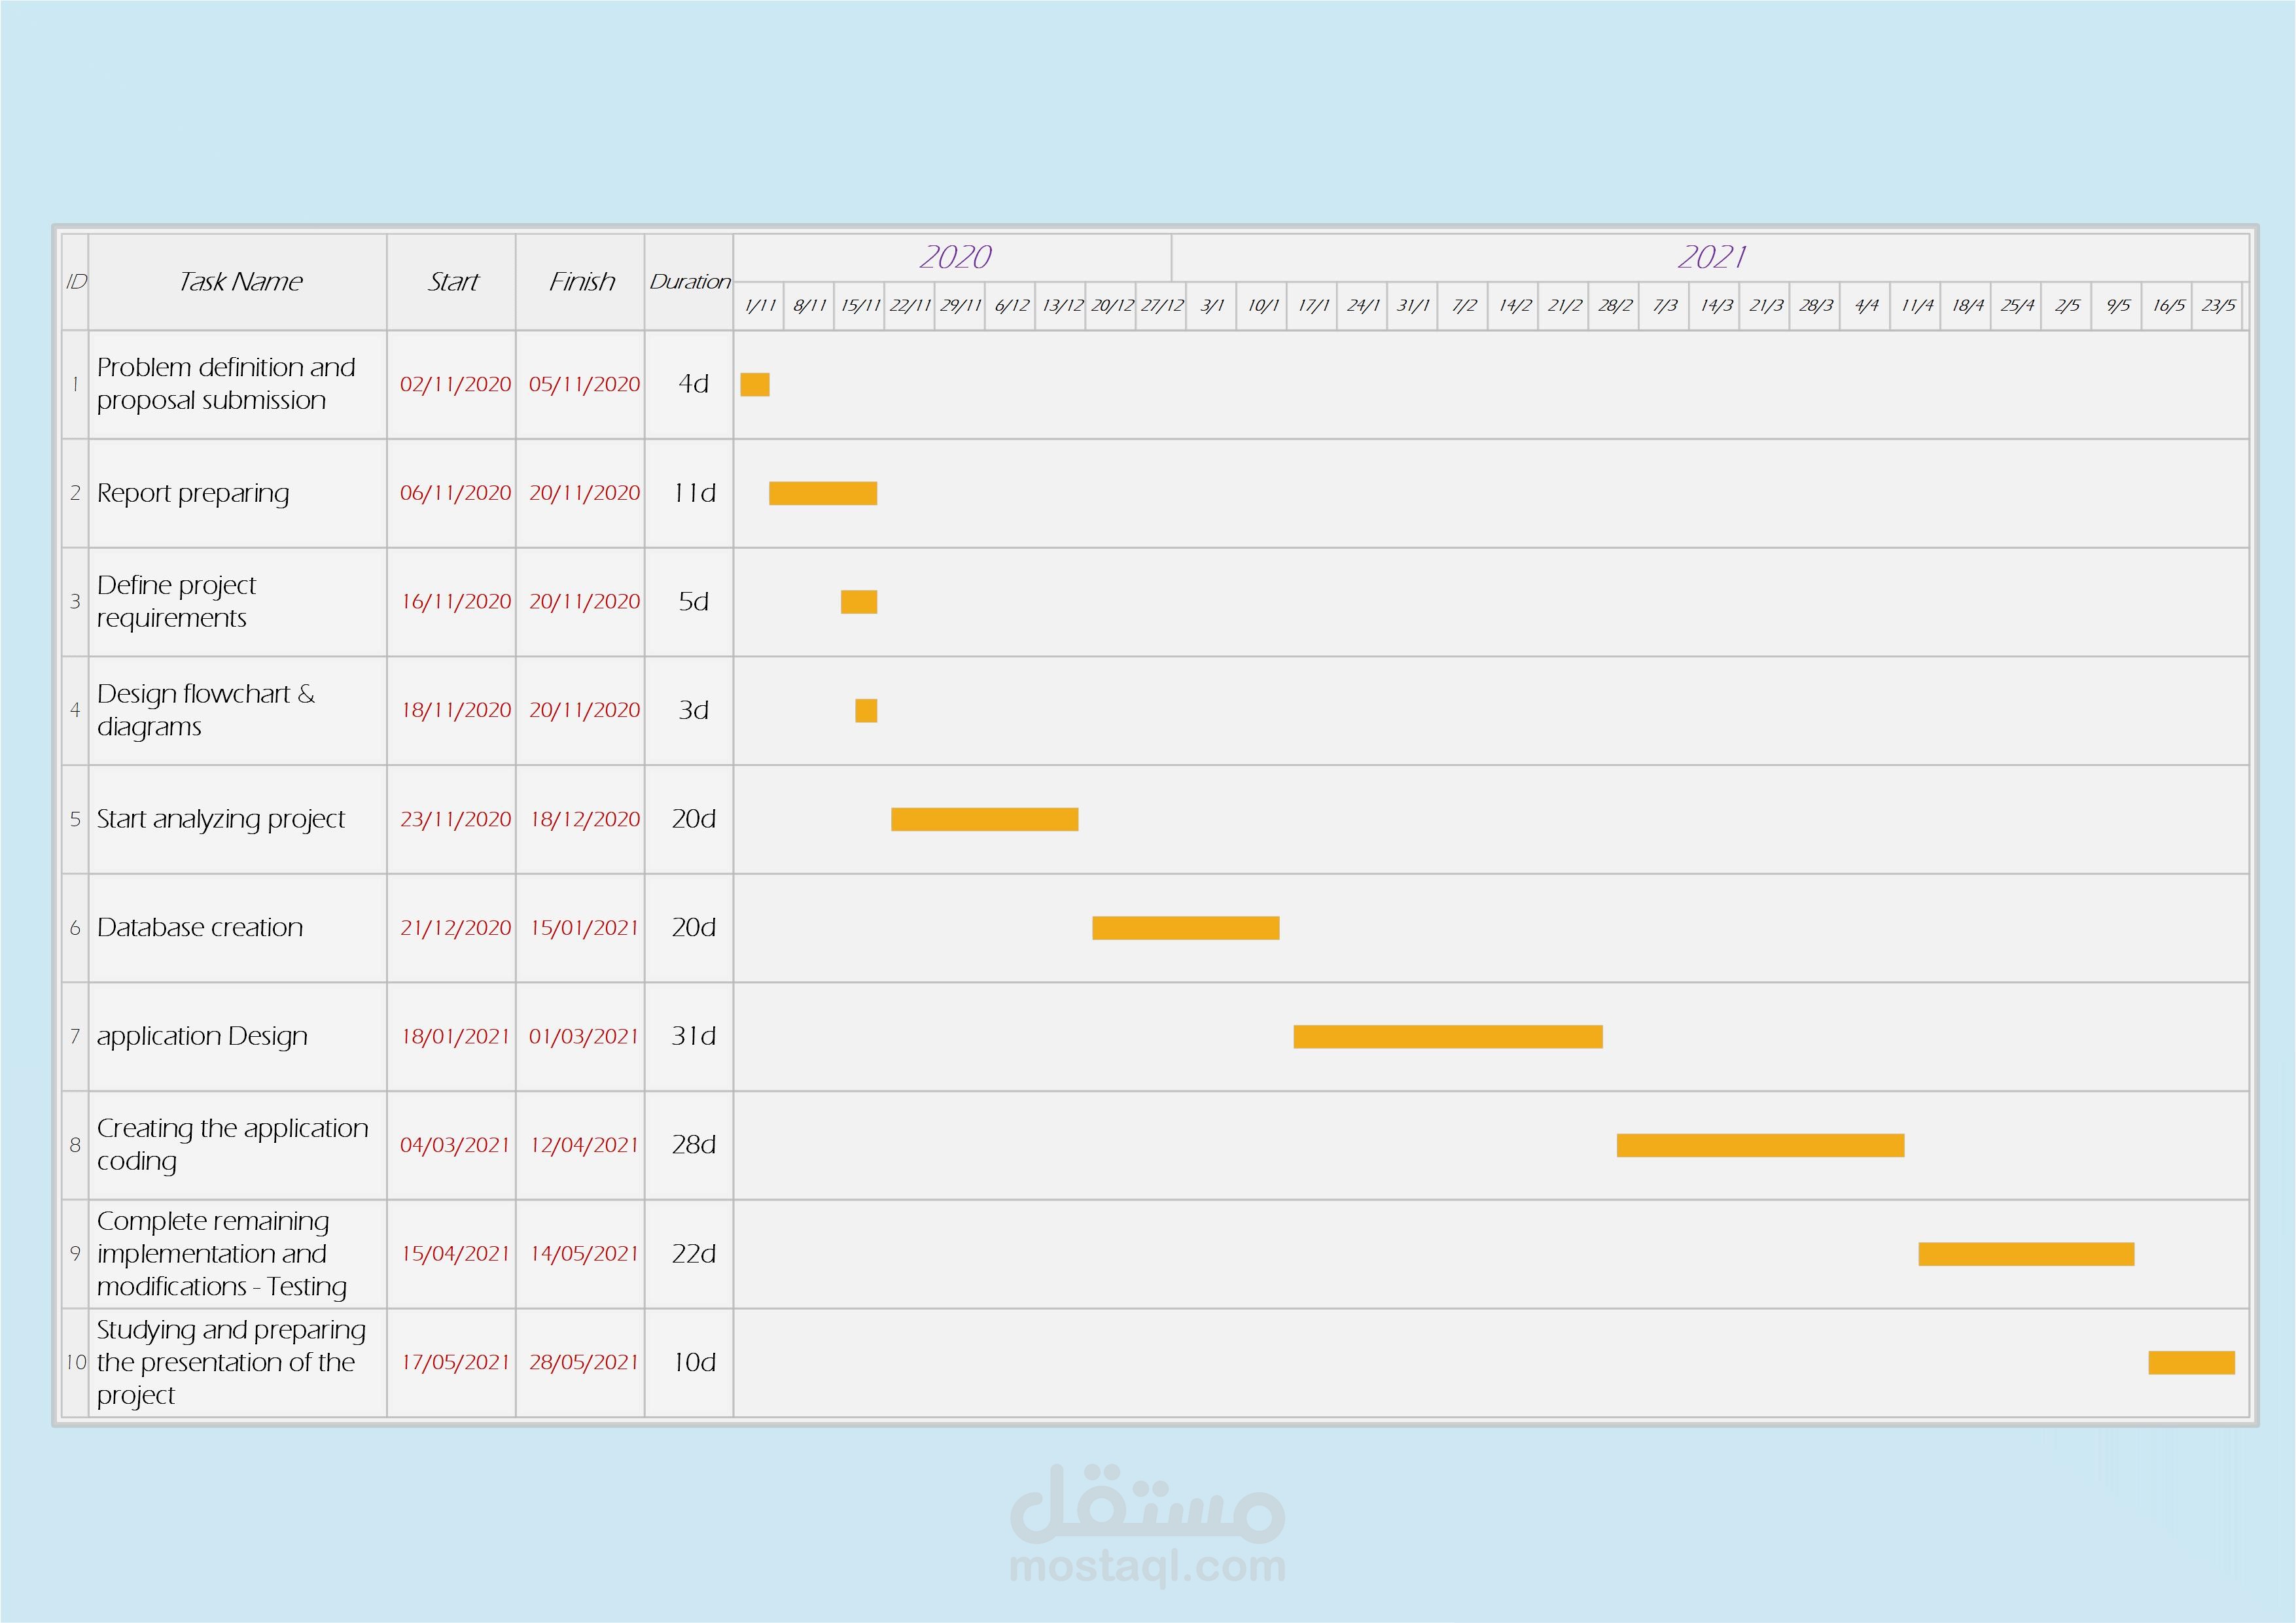Image resolution: width=2296 pixels, height=1623 pixels.
Task: Click the Start analyzing project gantt bar
Action: coord(984,819)
